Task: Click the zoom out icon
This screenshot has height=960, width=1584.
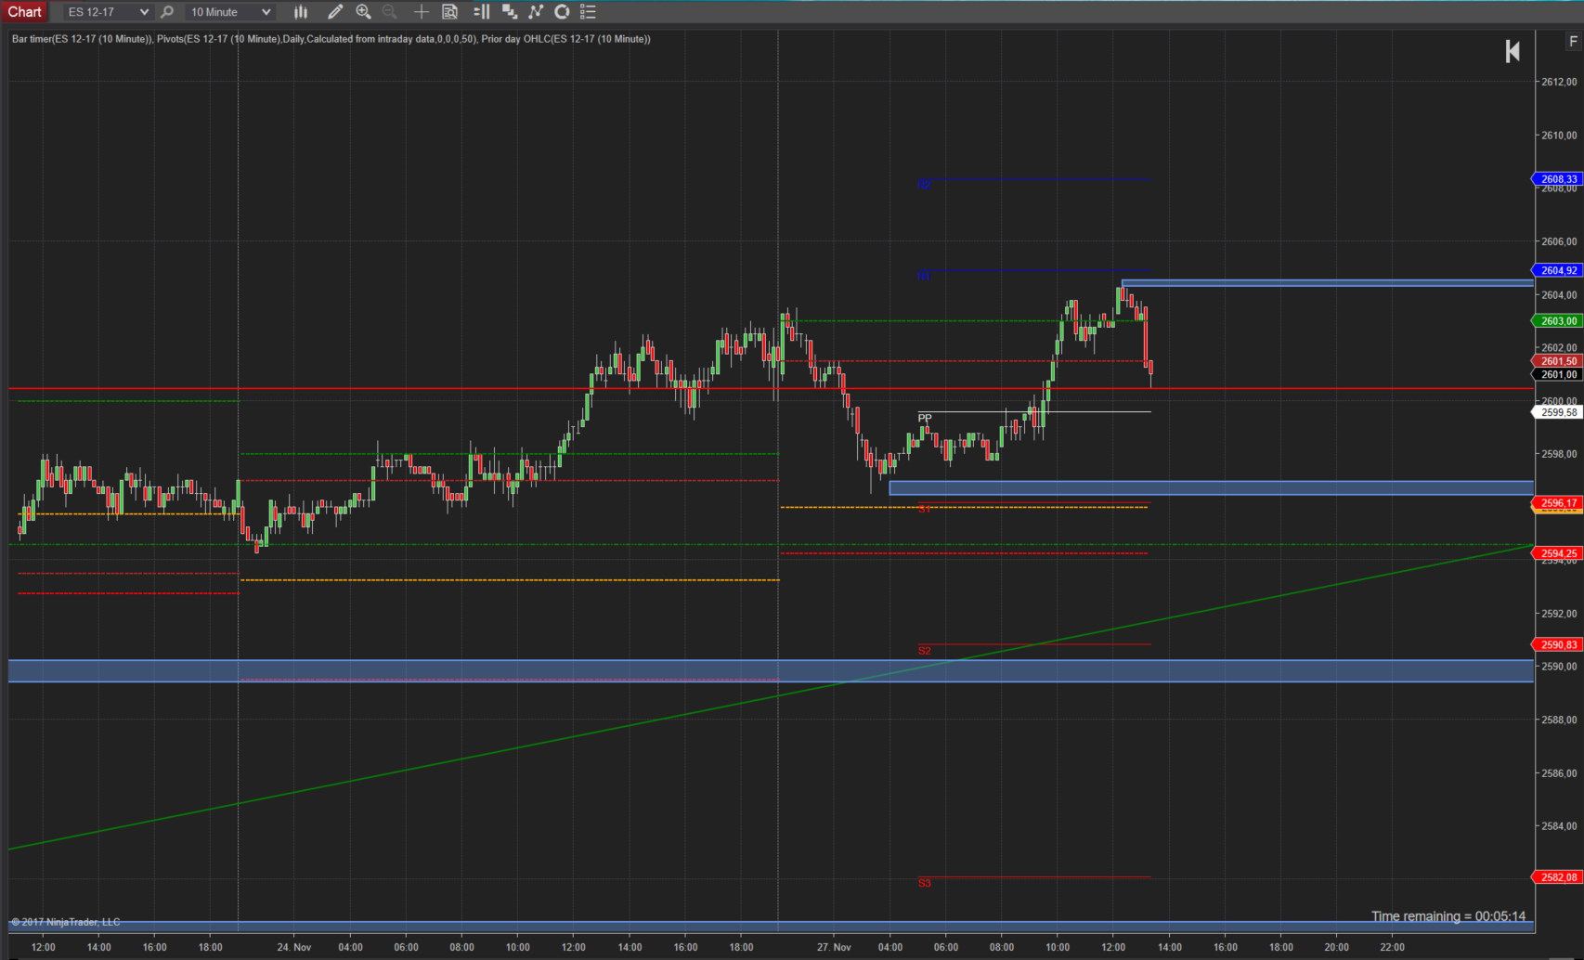Action: [390, 12]
